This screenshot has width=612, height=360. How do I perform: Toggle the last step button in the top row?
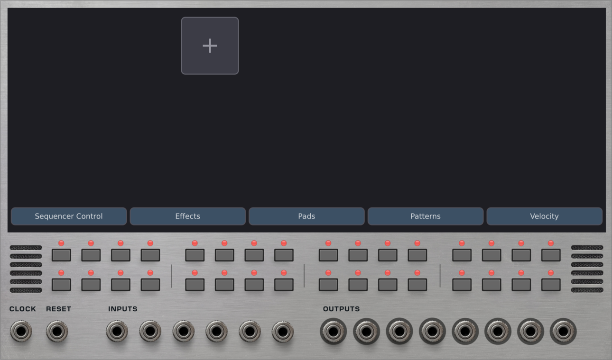(550, 254)
